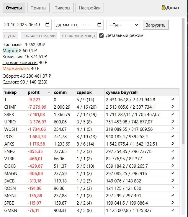
Task: Click profit value -7 181,83
Action: 36,115
